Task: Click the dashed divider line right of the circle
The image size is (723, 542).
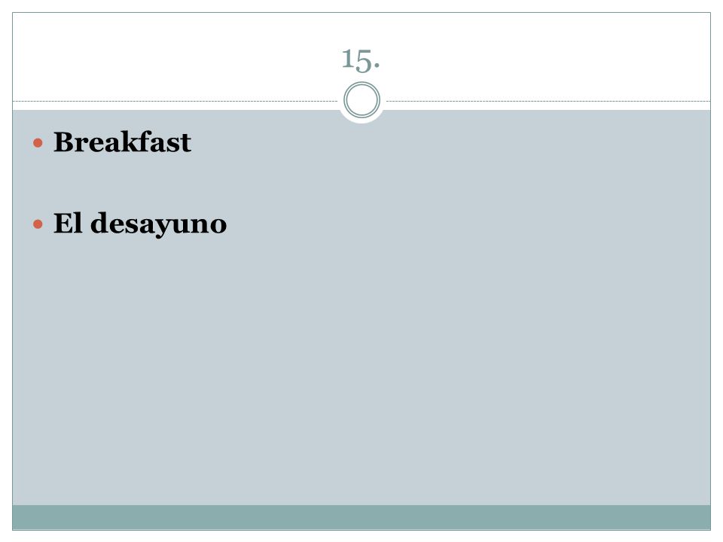Action: (548, 101)
